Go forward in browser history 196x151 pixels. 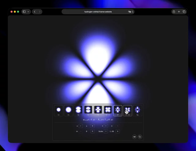pyautogui.click(x=40, y=12)
